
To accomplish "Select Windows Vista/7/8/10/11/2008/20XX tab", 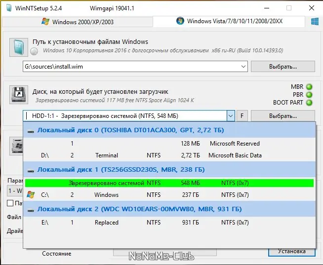I will pos(229,21).
